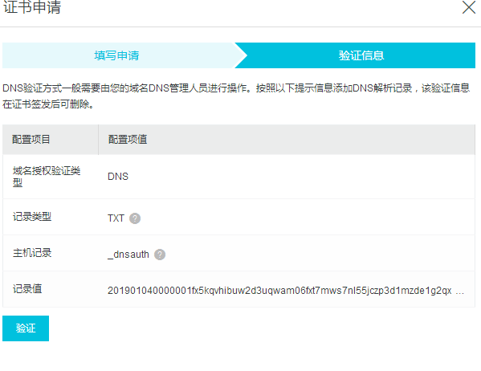Click the 域名授权验证类型 row label

click(47, 177)
